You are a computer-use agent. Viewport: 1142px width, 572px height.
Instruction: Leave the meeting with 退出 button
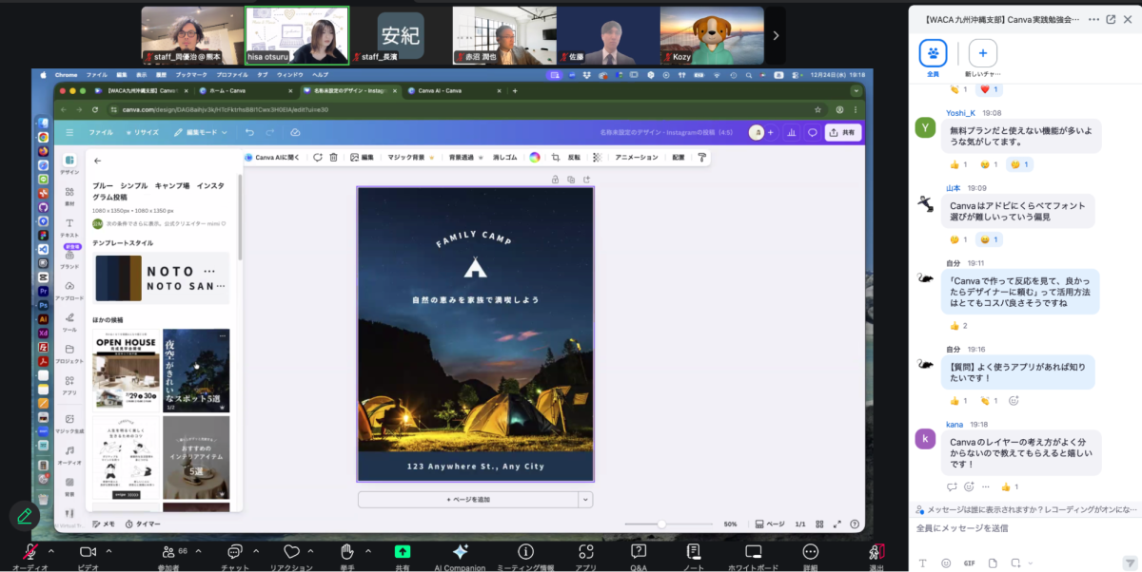coord(876,552)
